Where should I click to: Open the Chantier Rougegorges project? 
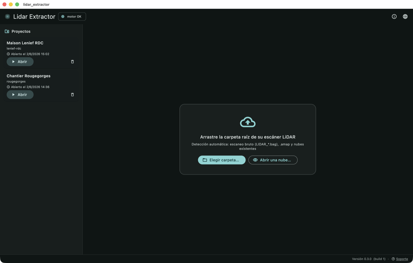click(x=20, y=95)
